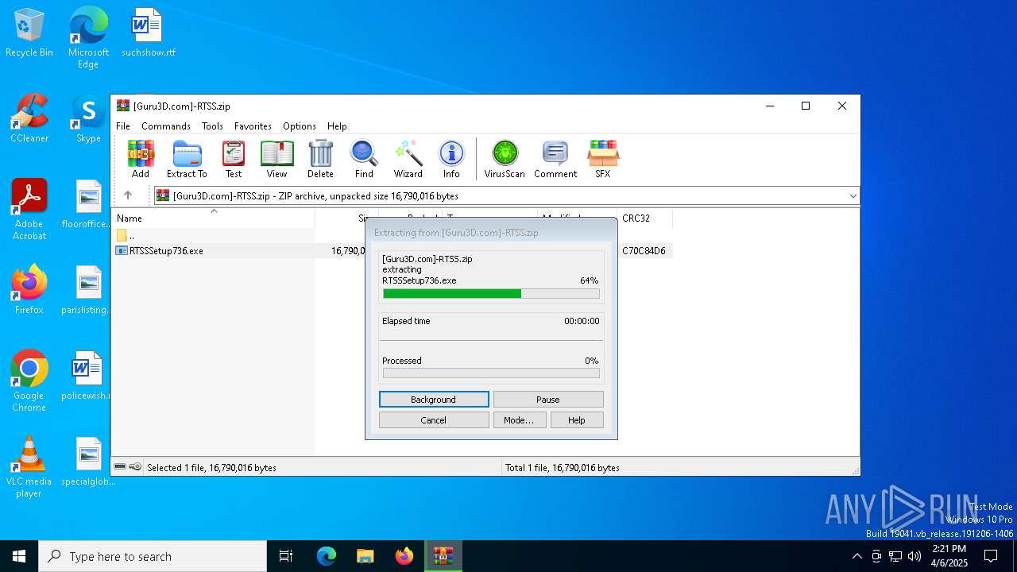Open File Explorer from taskbar
This screenshot has height=572, width=1017.
[x=365, y=556]
